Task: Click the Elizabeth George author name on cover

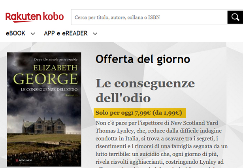Action: (x=45, y=74)
